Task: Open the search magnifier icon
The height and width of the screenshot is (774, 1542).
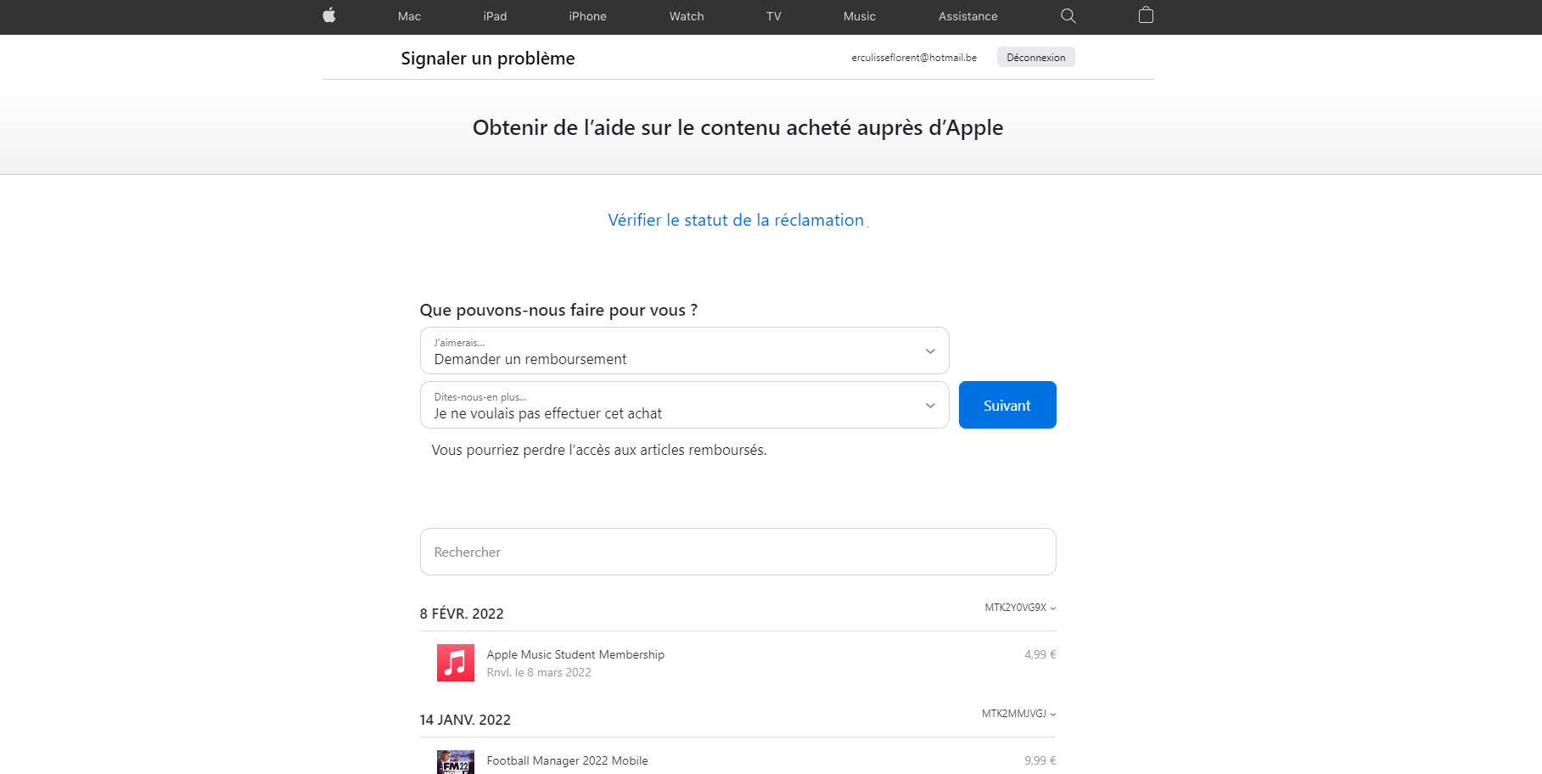Action: [1068, 15]
